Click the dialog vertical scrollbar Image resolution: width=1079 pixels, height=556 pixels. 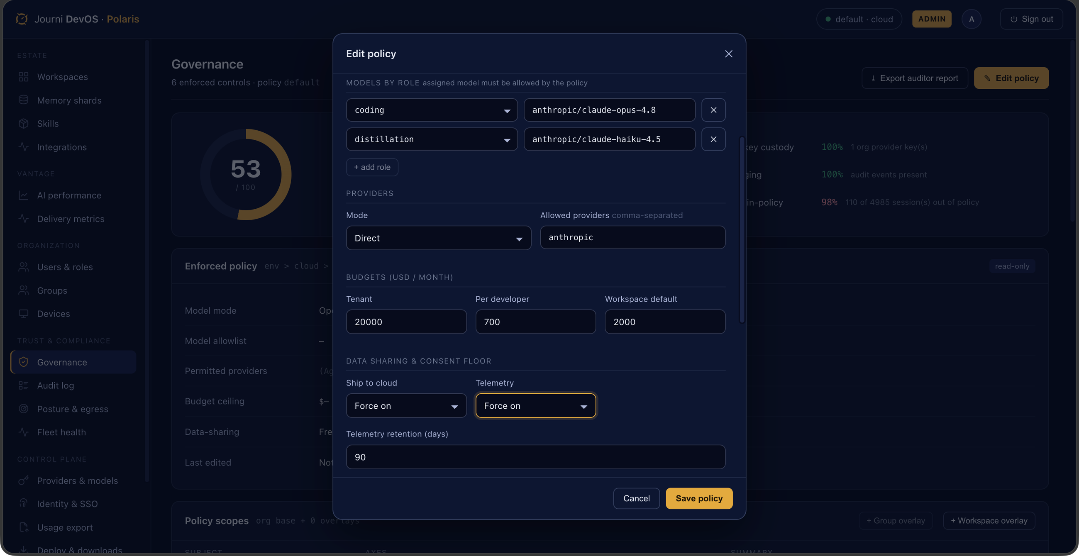click(x=742, y=229)
